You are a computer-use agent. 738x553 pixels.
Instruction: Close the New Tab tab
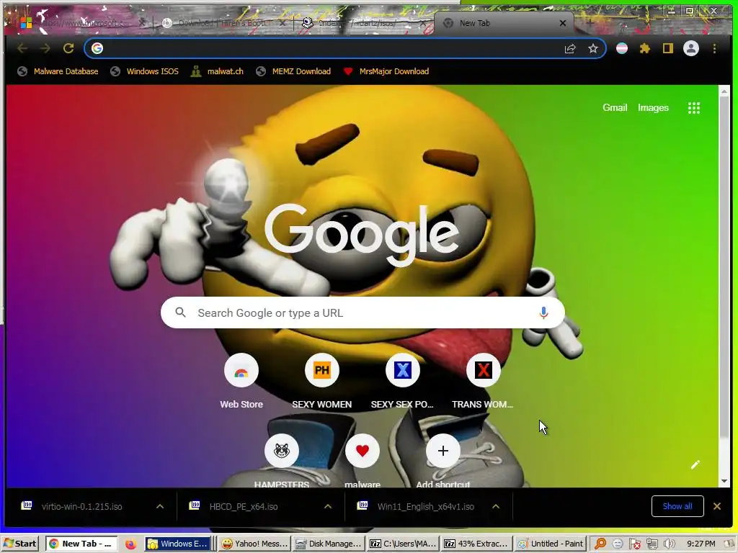coord(562,23)
